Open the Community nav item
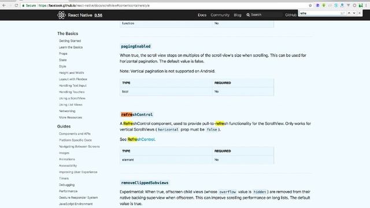370x208 pixels. [x=220, y=15]
